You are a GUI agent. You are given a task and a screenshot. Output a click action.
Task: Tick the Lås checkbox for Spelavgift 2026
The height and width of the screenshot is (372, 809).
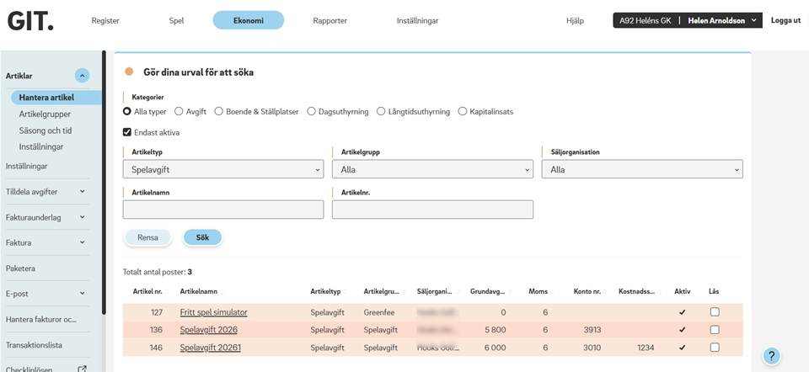(x=715, y=329)
